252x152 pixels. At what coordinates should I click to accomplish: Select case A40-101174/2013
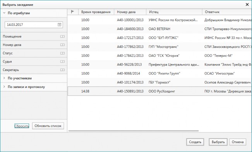pos(130,82)
